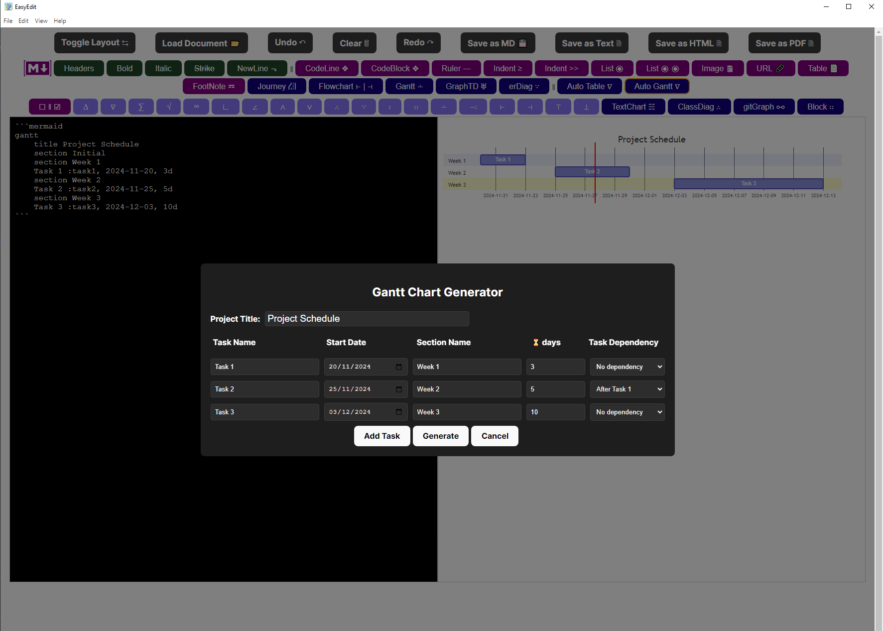Screen dimensions: 883x631
Task: Insert the infinity symbol
Action: [x=196, y=107]
